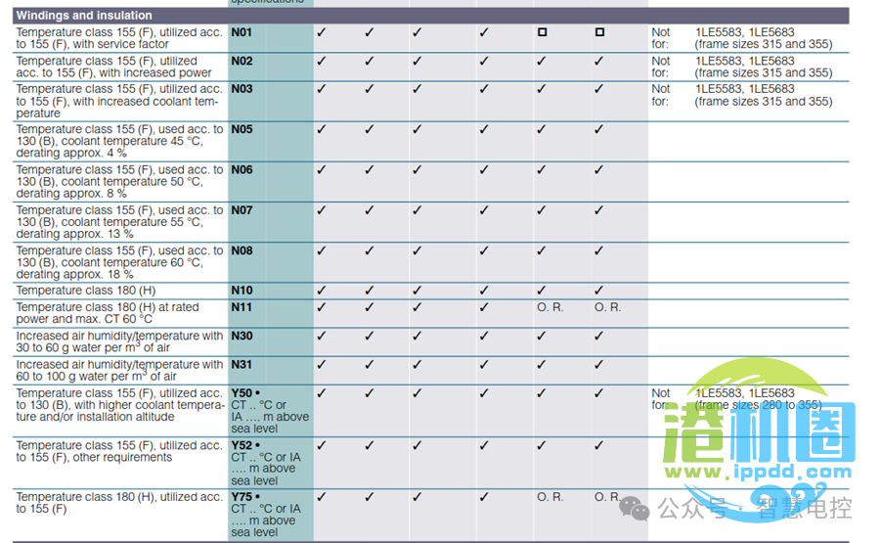This screenshot has height=543, width=880.
Task: Click the N31 order code
Action: pyautogui.click(x=242, y=364)
